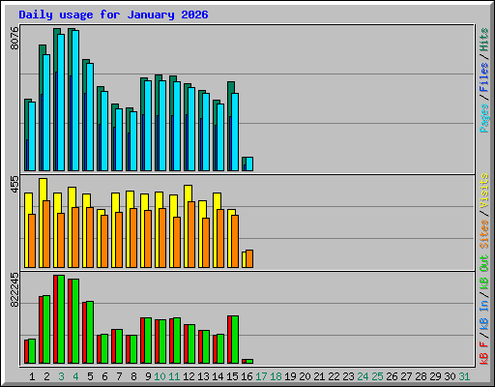Screen dimensions: 495x387
Task: Click day 29 on the x-axis
Action: tap(435, 376)
